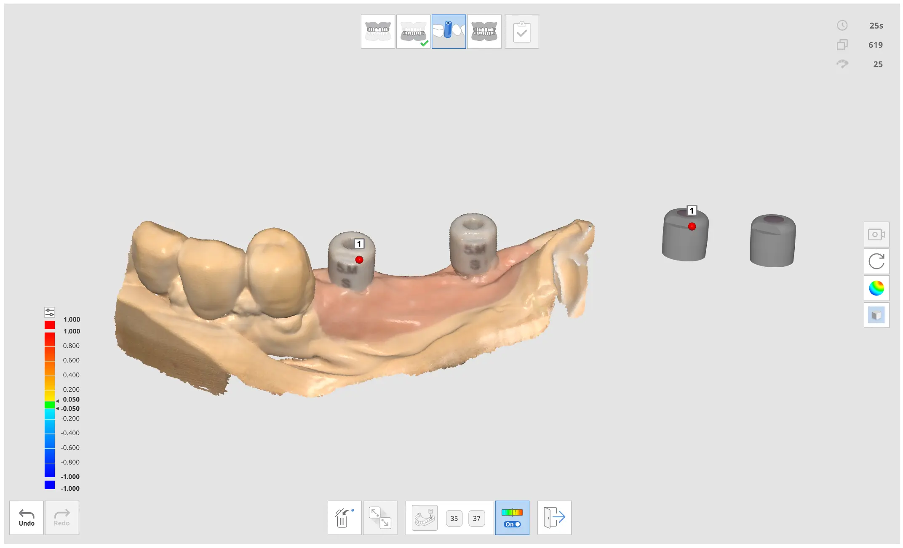The image size is (903, 548).
Task: Open the clipboard complete stage
Action: pos(521,32)
